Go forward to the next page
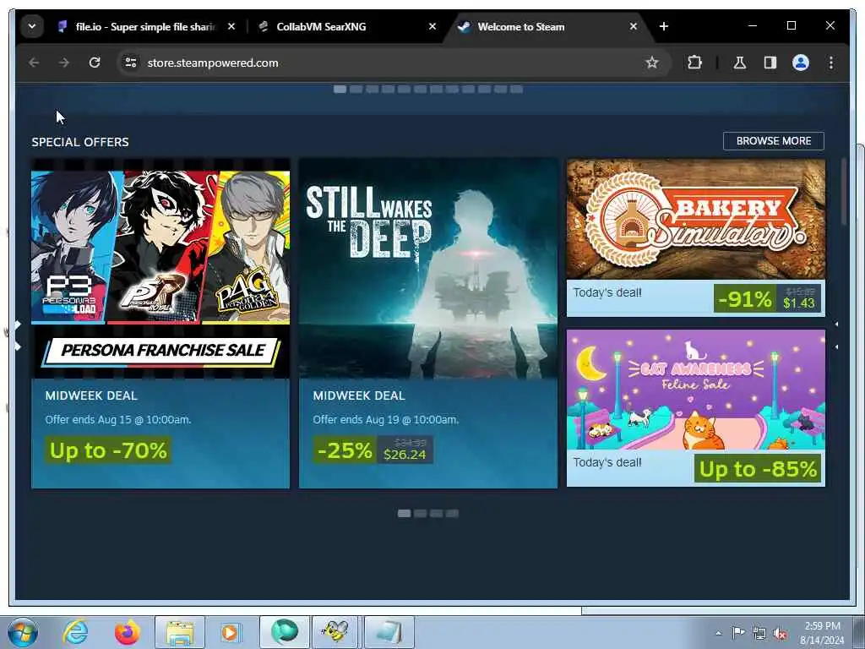Image resolution: width=865 pixels, height=649 pixels. [x=64, y=63]
